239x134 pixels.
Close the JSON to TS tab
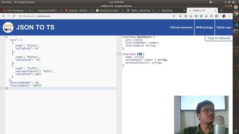pos(215,10)
